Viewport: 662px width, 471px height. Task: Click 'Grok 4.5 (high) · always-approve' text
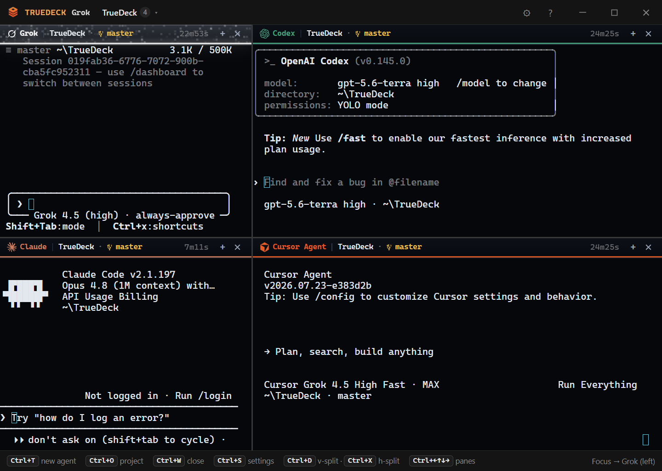(124, 215)
